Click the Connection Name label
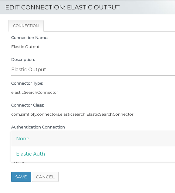 pos(30,38)
